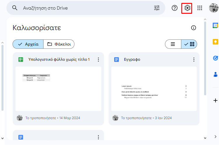
Task: Open advanced search filter options
Action: coord(157,8)
